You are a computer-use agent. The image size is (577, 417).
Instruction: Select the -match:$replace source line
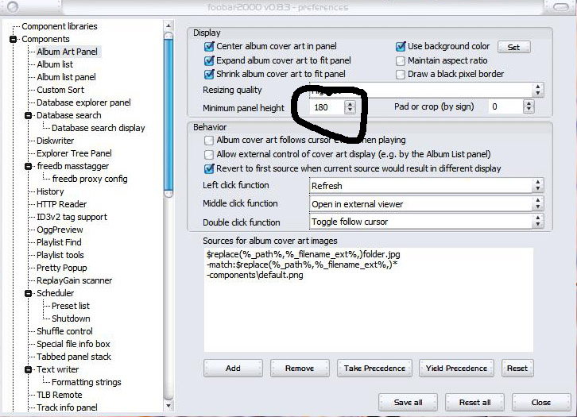click(302, 264)
